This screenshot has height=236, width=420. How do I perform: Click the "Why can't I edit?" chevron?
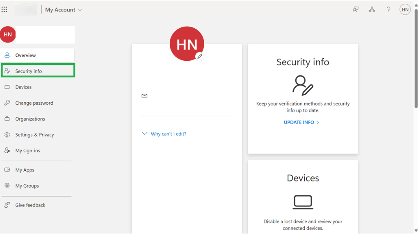tap(145, 133)
